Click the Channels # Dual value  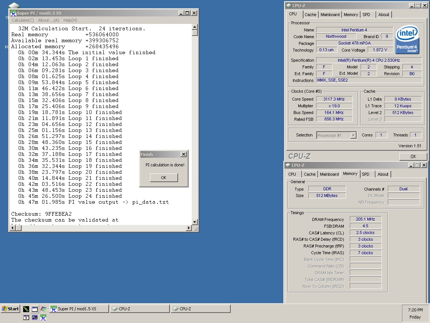coord(403,189)
